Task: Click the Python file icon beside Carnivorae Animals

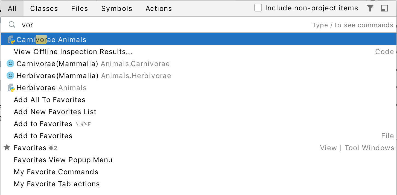Action: point(10,39)
